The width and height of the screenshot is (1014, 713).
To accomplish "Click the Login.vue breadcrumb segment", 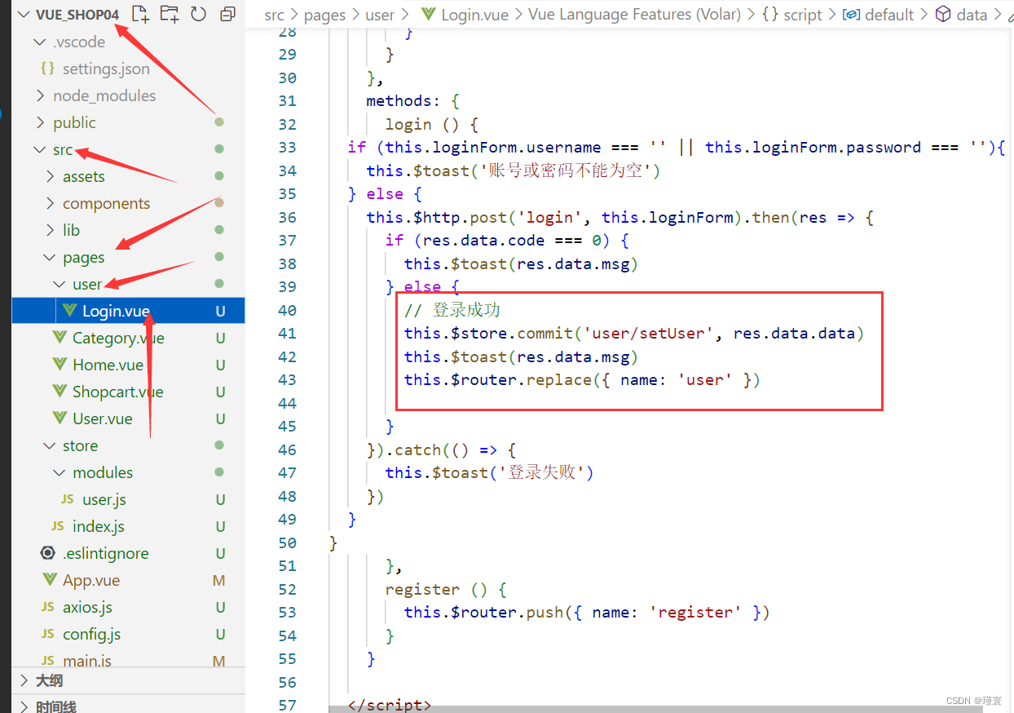I will tap(474, 15).
